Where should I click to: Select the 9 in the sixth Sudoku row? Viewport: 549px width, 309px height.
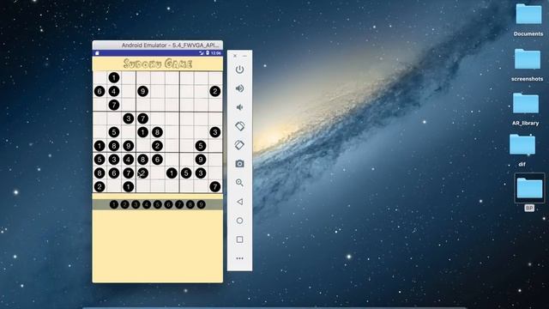pos(128,146)
